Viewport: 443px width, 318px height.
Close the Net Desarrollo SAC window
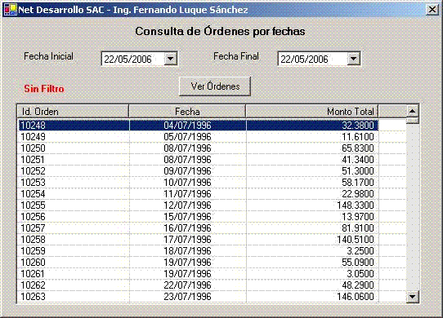point(432,10)
